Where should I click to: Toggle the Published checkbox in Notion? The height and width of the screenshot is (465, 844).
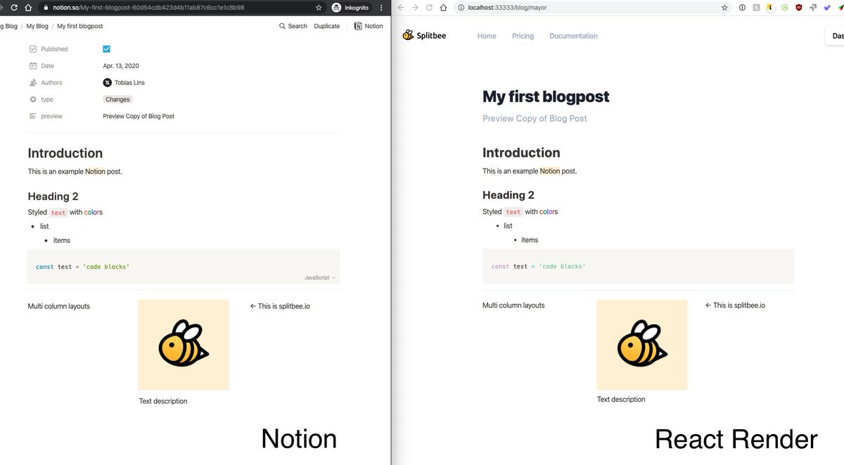[107, 49]
